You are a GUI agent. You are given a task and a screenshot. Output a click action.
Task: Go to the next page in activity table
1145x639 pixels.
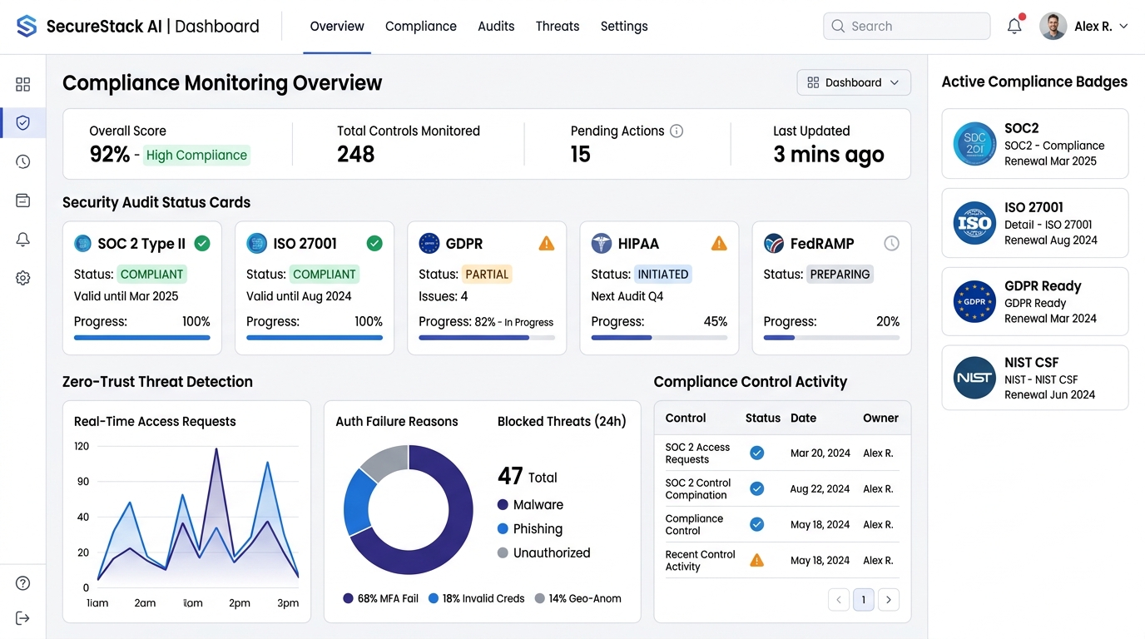click(x=889, y=599)
